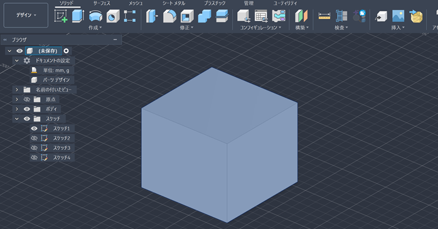The height and width of the screenshot is (229, 438).
Task: Click the 単位: mm, g document icon
Action: point(34,70)
